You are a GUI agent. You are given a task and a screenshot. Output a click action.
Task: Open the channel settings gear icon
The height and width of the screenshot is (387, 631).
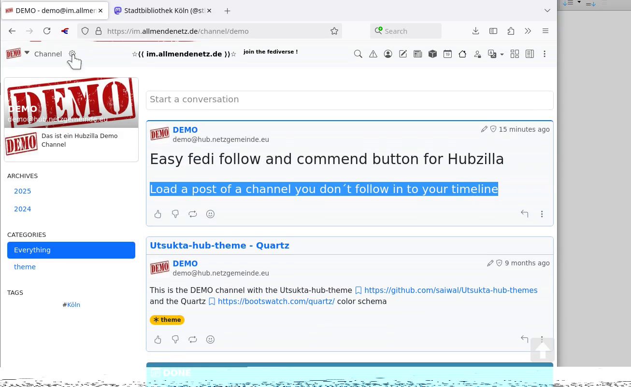coord(72,54)
